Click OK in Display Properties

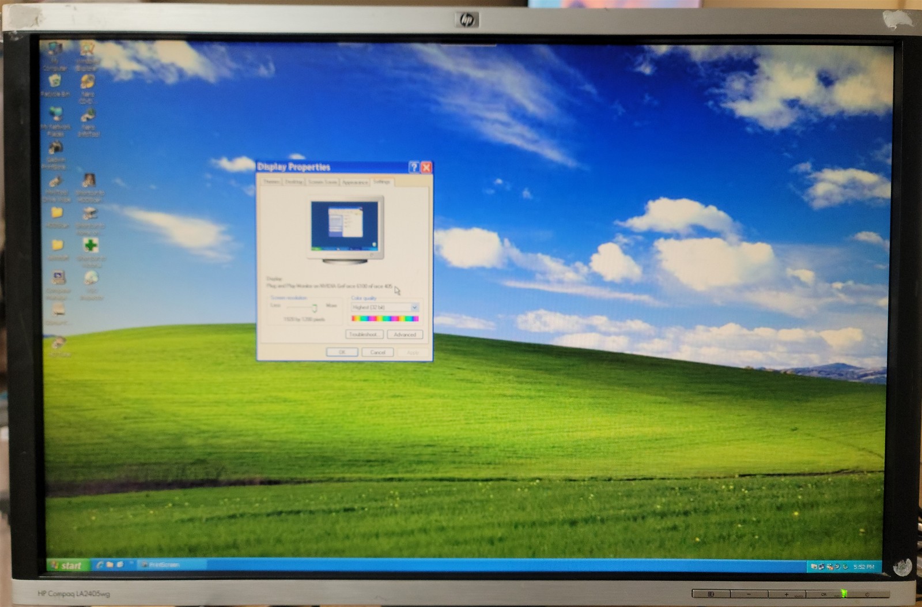point(342,352)
